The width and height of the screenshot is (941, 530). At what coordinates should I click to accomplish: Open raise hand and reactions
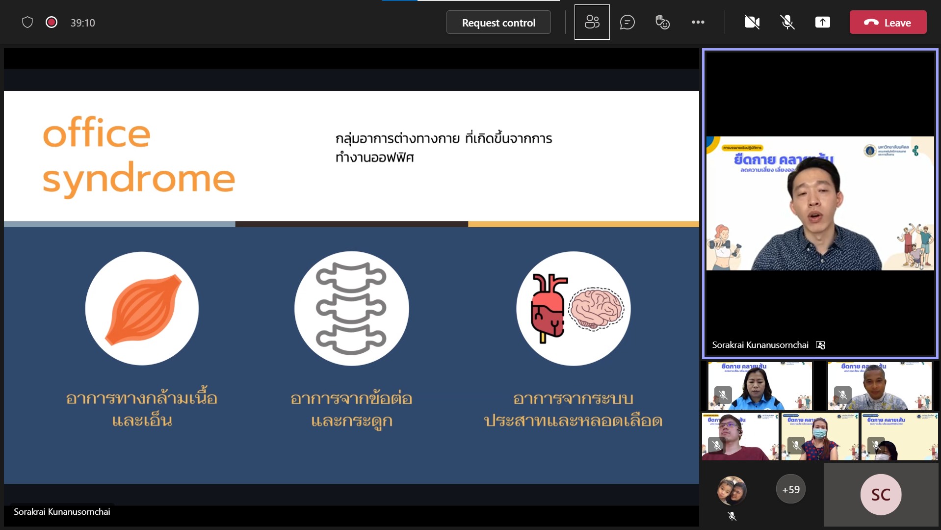(x=662, y=23)
